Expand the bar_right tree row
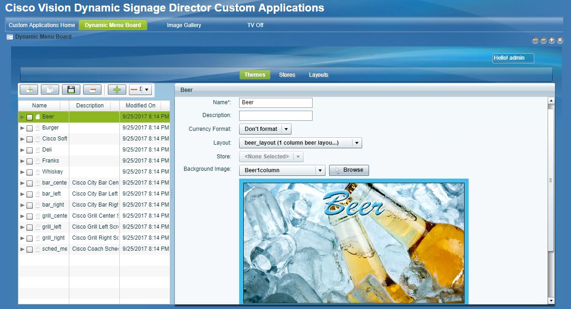Viewport: 571px width, 309px height. (x=22, y=205)
